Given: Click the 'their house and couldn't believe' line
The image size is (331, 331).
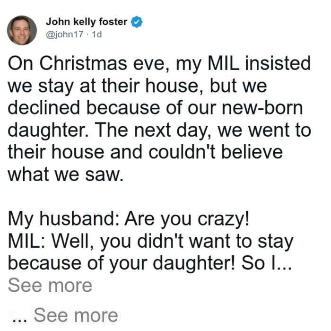Looking at the screenshot, I should point(145,152).
